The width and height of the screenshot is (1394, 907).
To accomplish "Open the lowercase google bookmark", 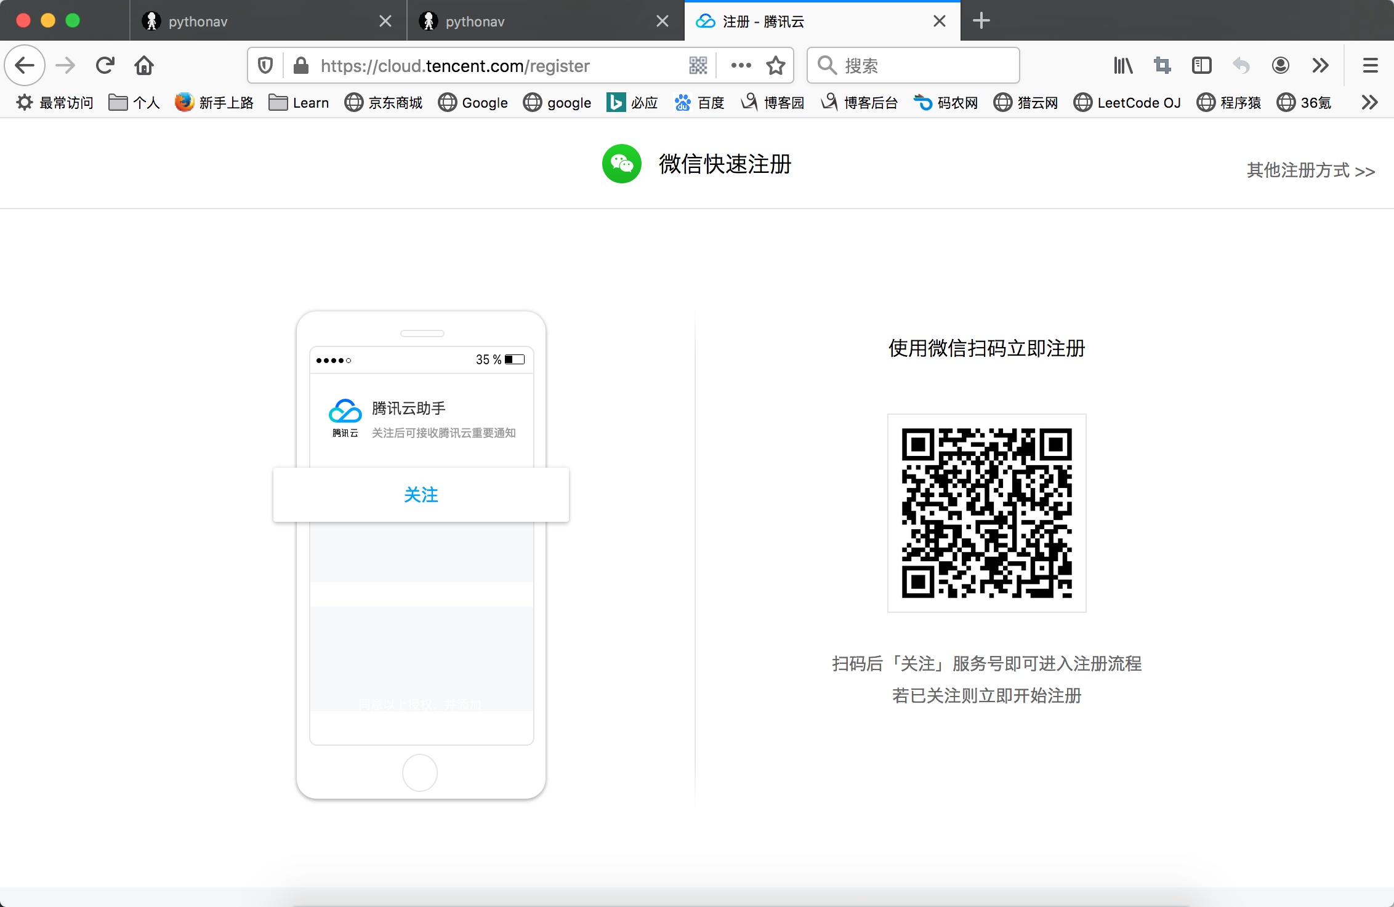I will [x=557, y=102].
